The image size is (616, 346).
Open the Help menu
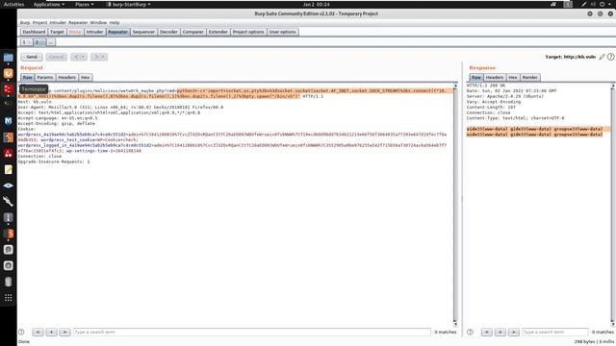coord(115,23)
